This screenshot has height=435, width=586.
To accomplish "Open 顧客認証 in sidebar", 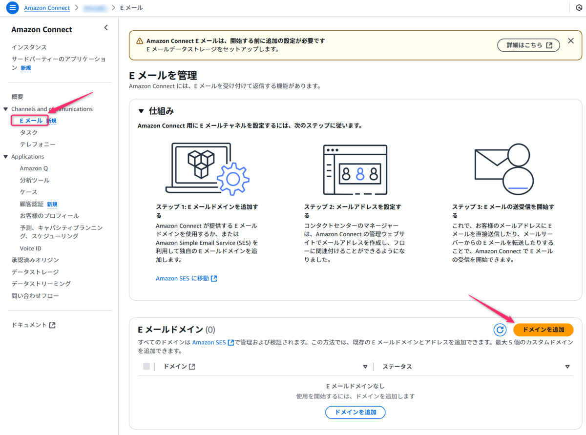I will (32, 204).
